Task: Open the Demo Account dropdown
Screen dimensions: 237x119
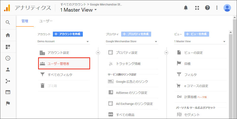Action: coord(64,41)
